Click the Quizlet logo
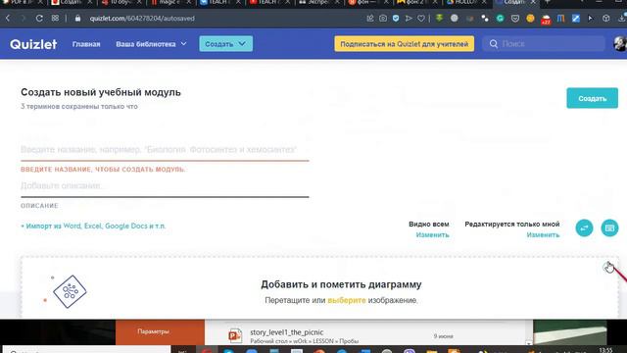Viewport: 627px width, 353px height. click(x=33, y=44)
